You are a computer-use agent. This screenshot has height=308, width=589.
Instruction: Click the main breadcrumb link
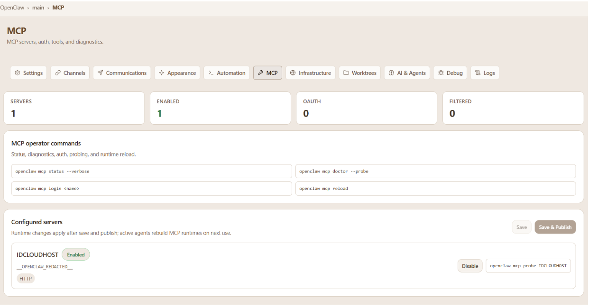click(x=38, y=8)
